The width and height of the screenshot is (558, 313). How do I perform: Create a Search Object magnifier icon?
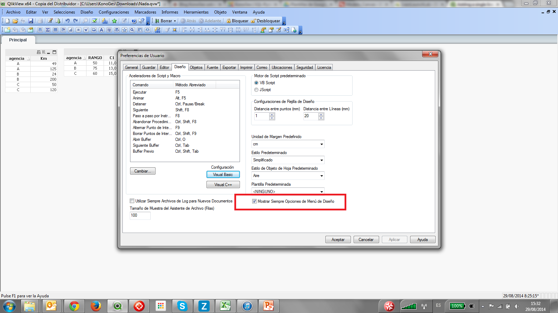[x=132, y=30]
